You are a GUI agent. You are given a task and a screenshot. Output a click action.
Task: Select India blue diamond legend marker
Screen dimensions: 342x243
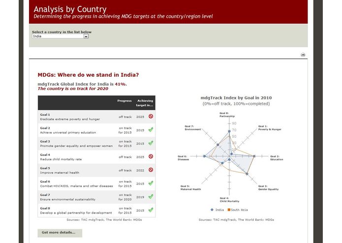point(212,210)
